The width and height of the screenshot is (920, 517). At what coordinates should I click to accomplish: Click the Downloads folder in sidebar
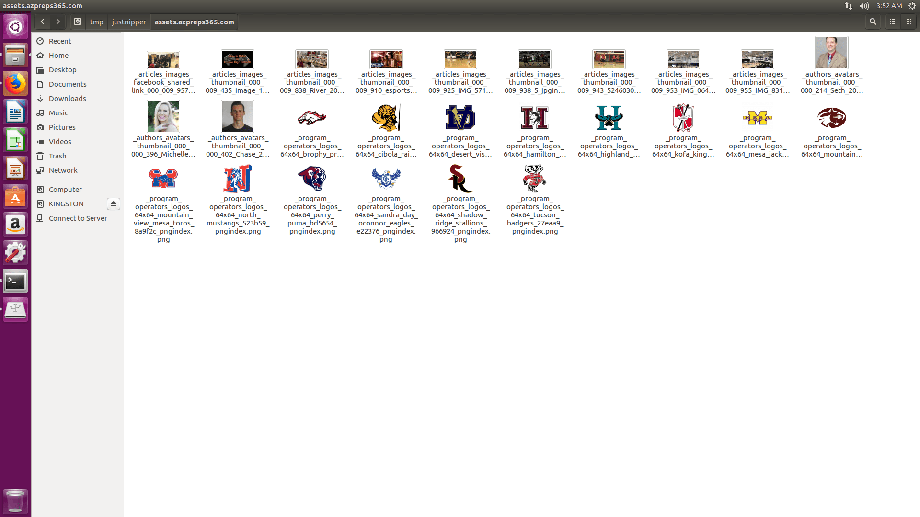point(68,98)
